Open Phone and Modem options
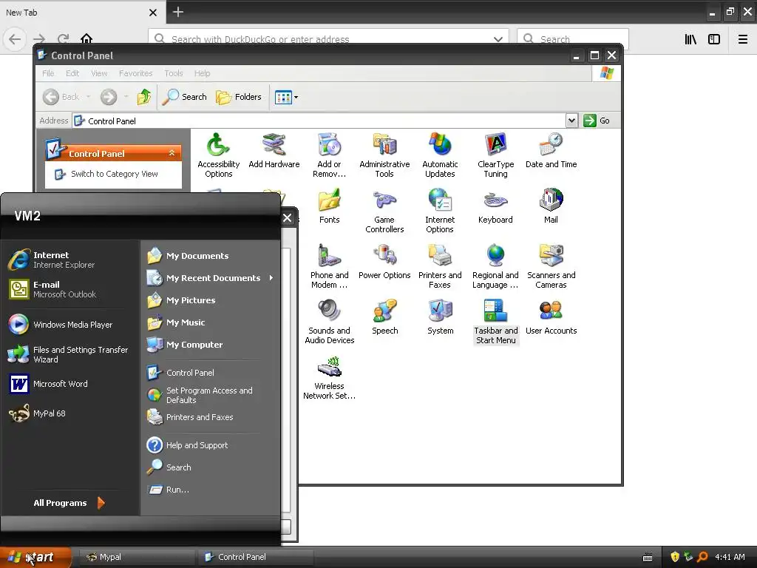 click(x=329, y=266)
